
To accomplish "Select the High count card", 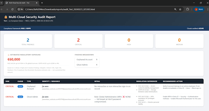I will point(129,41).
